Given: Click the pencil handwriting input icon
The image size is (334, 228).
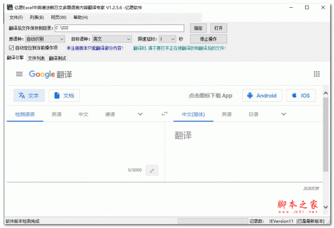Looking at the screenshot, I should tap(152, 170).
